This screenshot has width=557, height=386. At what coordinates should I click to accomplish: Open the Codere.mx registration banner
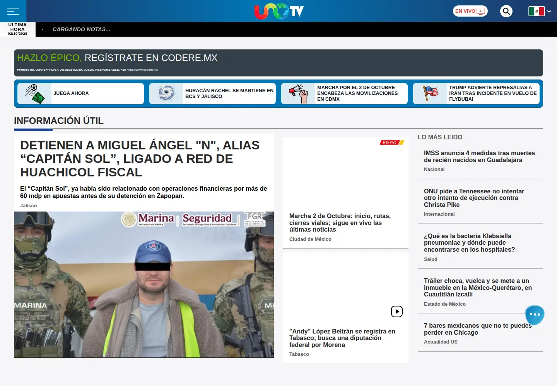pos(278,63)
